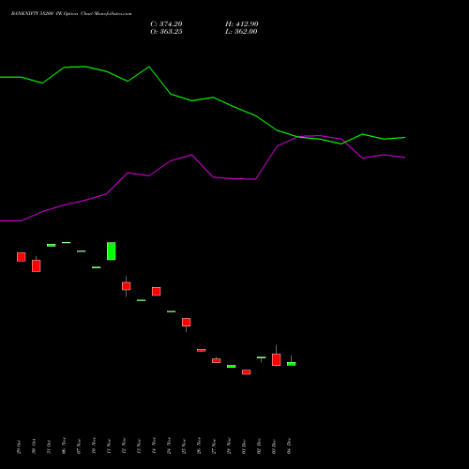Click the 12 Nov date label
The width and height of the screenshot is (469, 469).
tap(124, 446)
